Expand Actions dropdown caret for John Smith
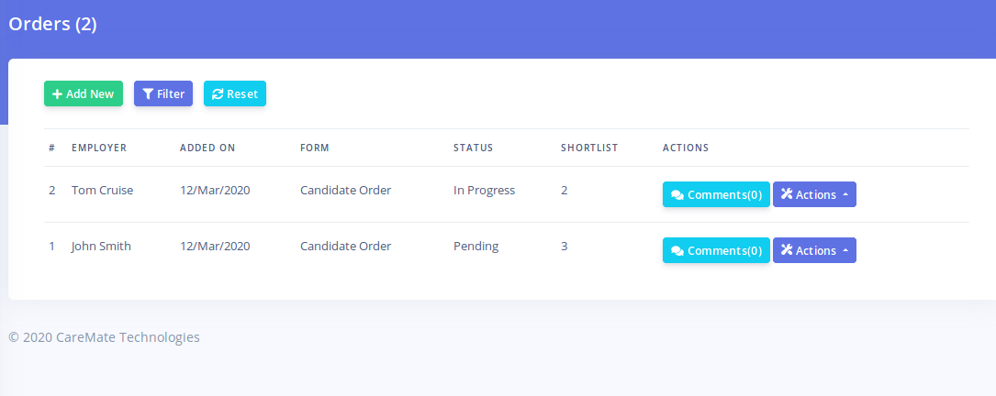996x396 pixels. pos(845,251)
